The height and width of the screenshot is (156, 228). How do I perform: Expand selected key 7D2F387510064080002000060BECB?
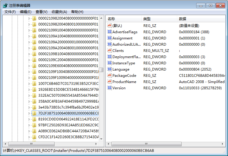29,113
